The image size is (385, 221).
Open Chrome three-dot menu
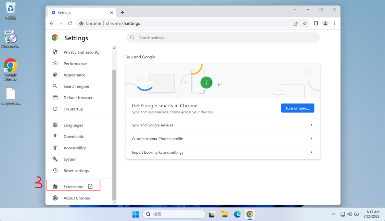(334, 24)
